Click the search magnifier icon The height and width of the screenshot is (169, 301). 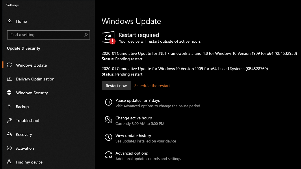click(x=86, y=35)
